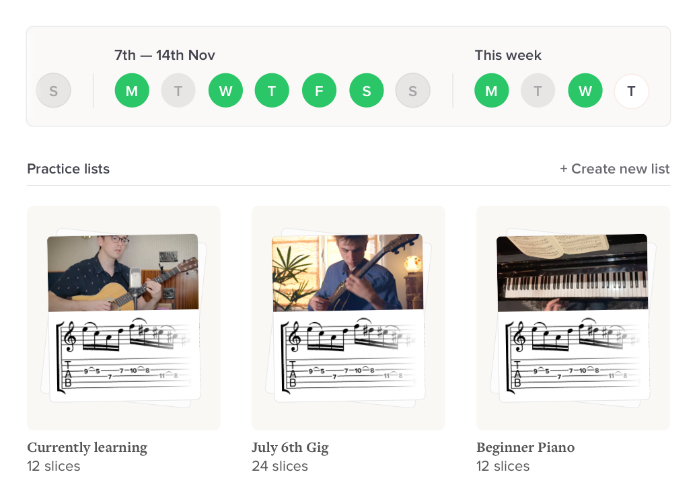This screenshot has width=697, height=503.
Task: Toggle green Thursday in 7th–14th Nov week
Action: point(272,91)
